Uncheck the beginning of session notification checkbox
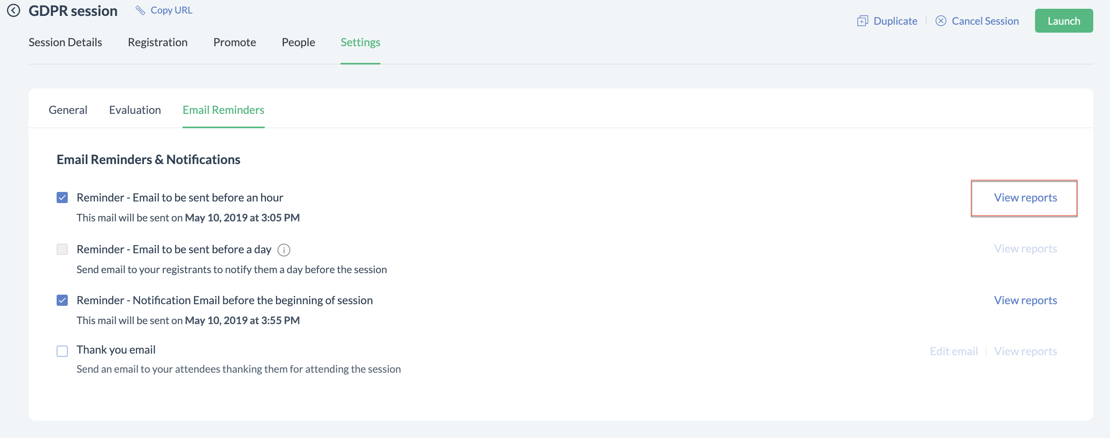The height and width of the screenshot is (438, 1110). (62, 300)
